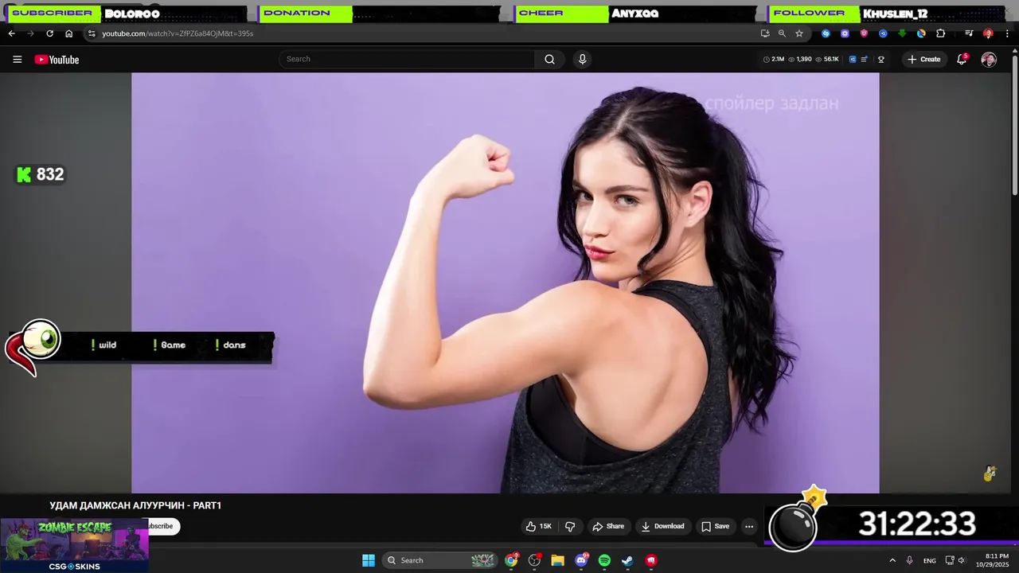This screenshot has width=1019, height=573.
Task: Open the Chrome profile avatar
Action: [x=988, y=33]
